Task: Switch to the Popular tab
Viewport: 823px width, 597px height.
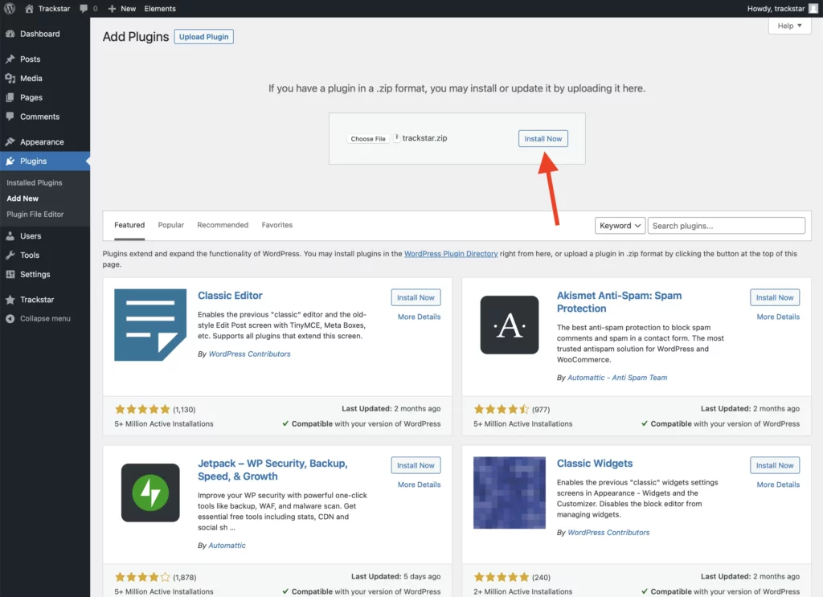Action: (171, 225)
